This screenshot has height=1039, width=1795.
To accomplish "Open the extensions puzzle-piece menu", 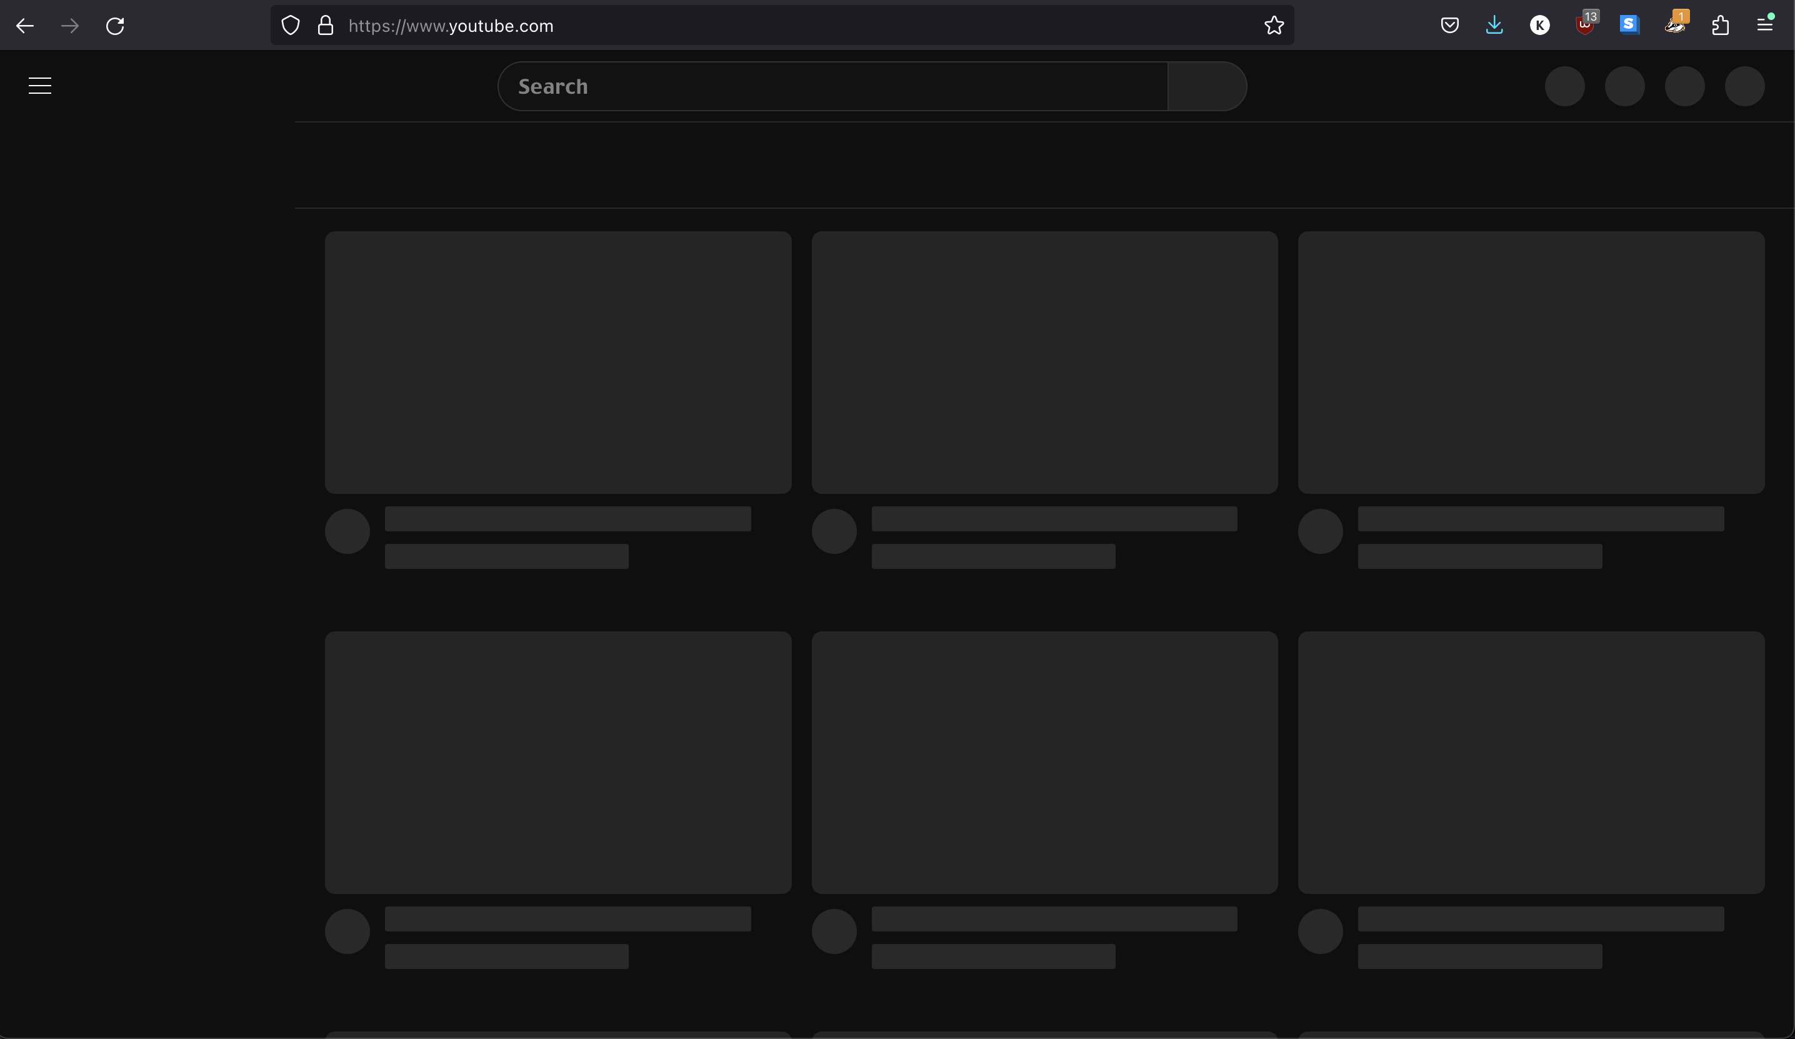I will click(x=1722, y=26).
